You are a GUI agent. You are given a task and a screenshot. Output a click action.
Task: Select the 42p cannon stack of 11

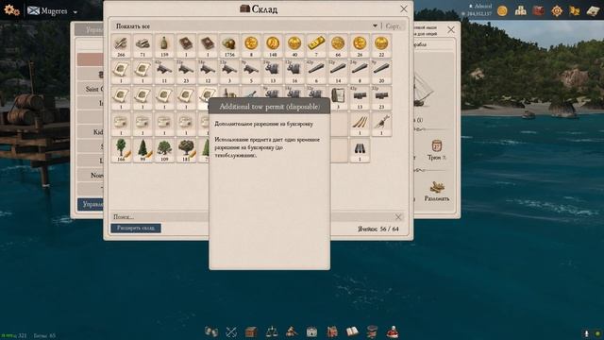tap(164, 72)
